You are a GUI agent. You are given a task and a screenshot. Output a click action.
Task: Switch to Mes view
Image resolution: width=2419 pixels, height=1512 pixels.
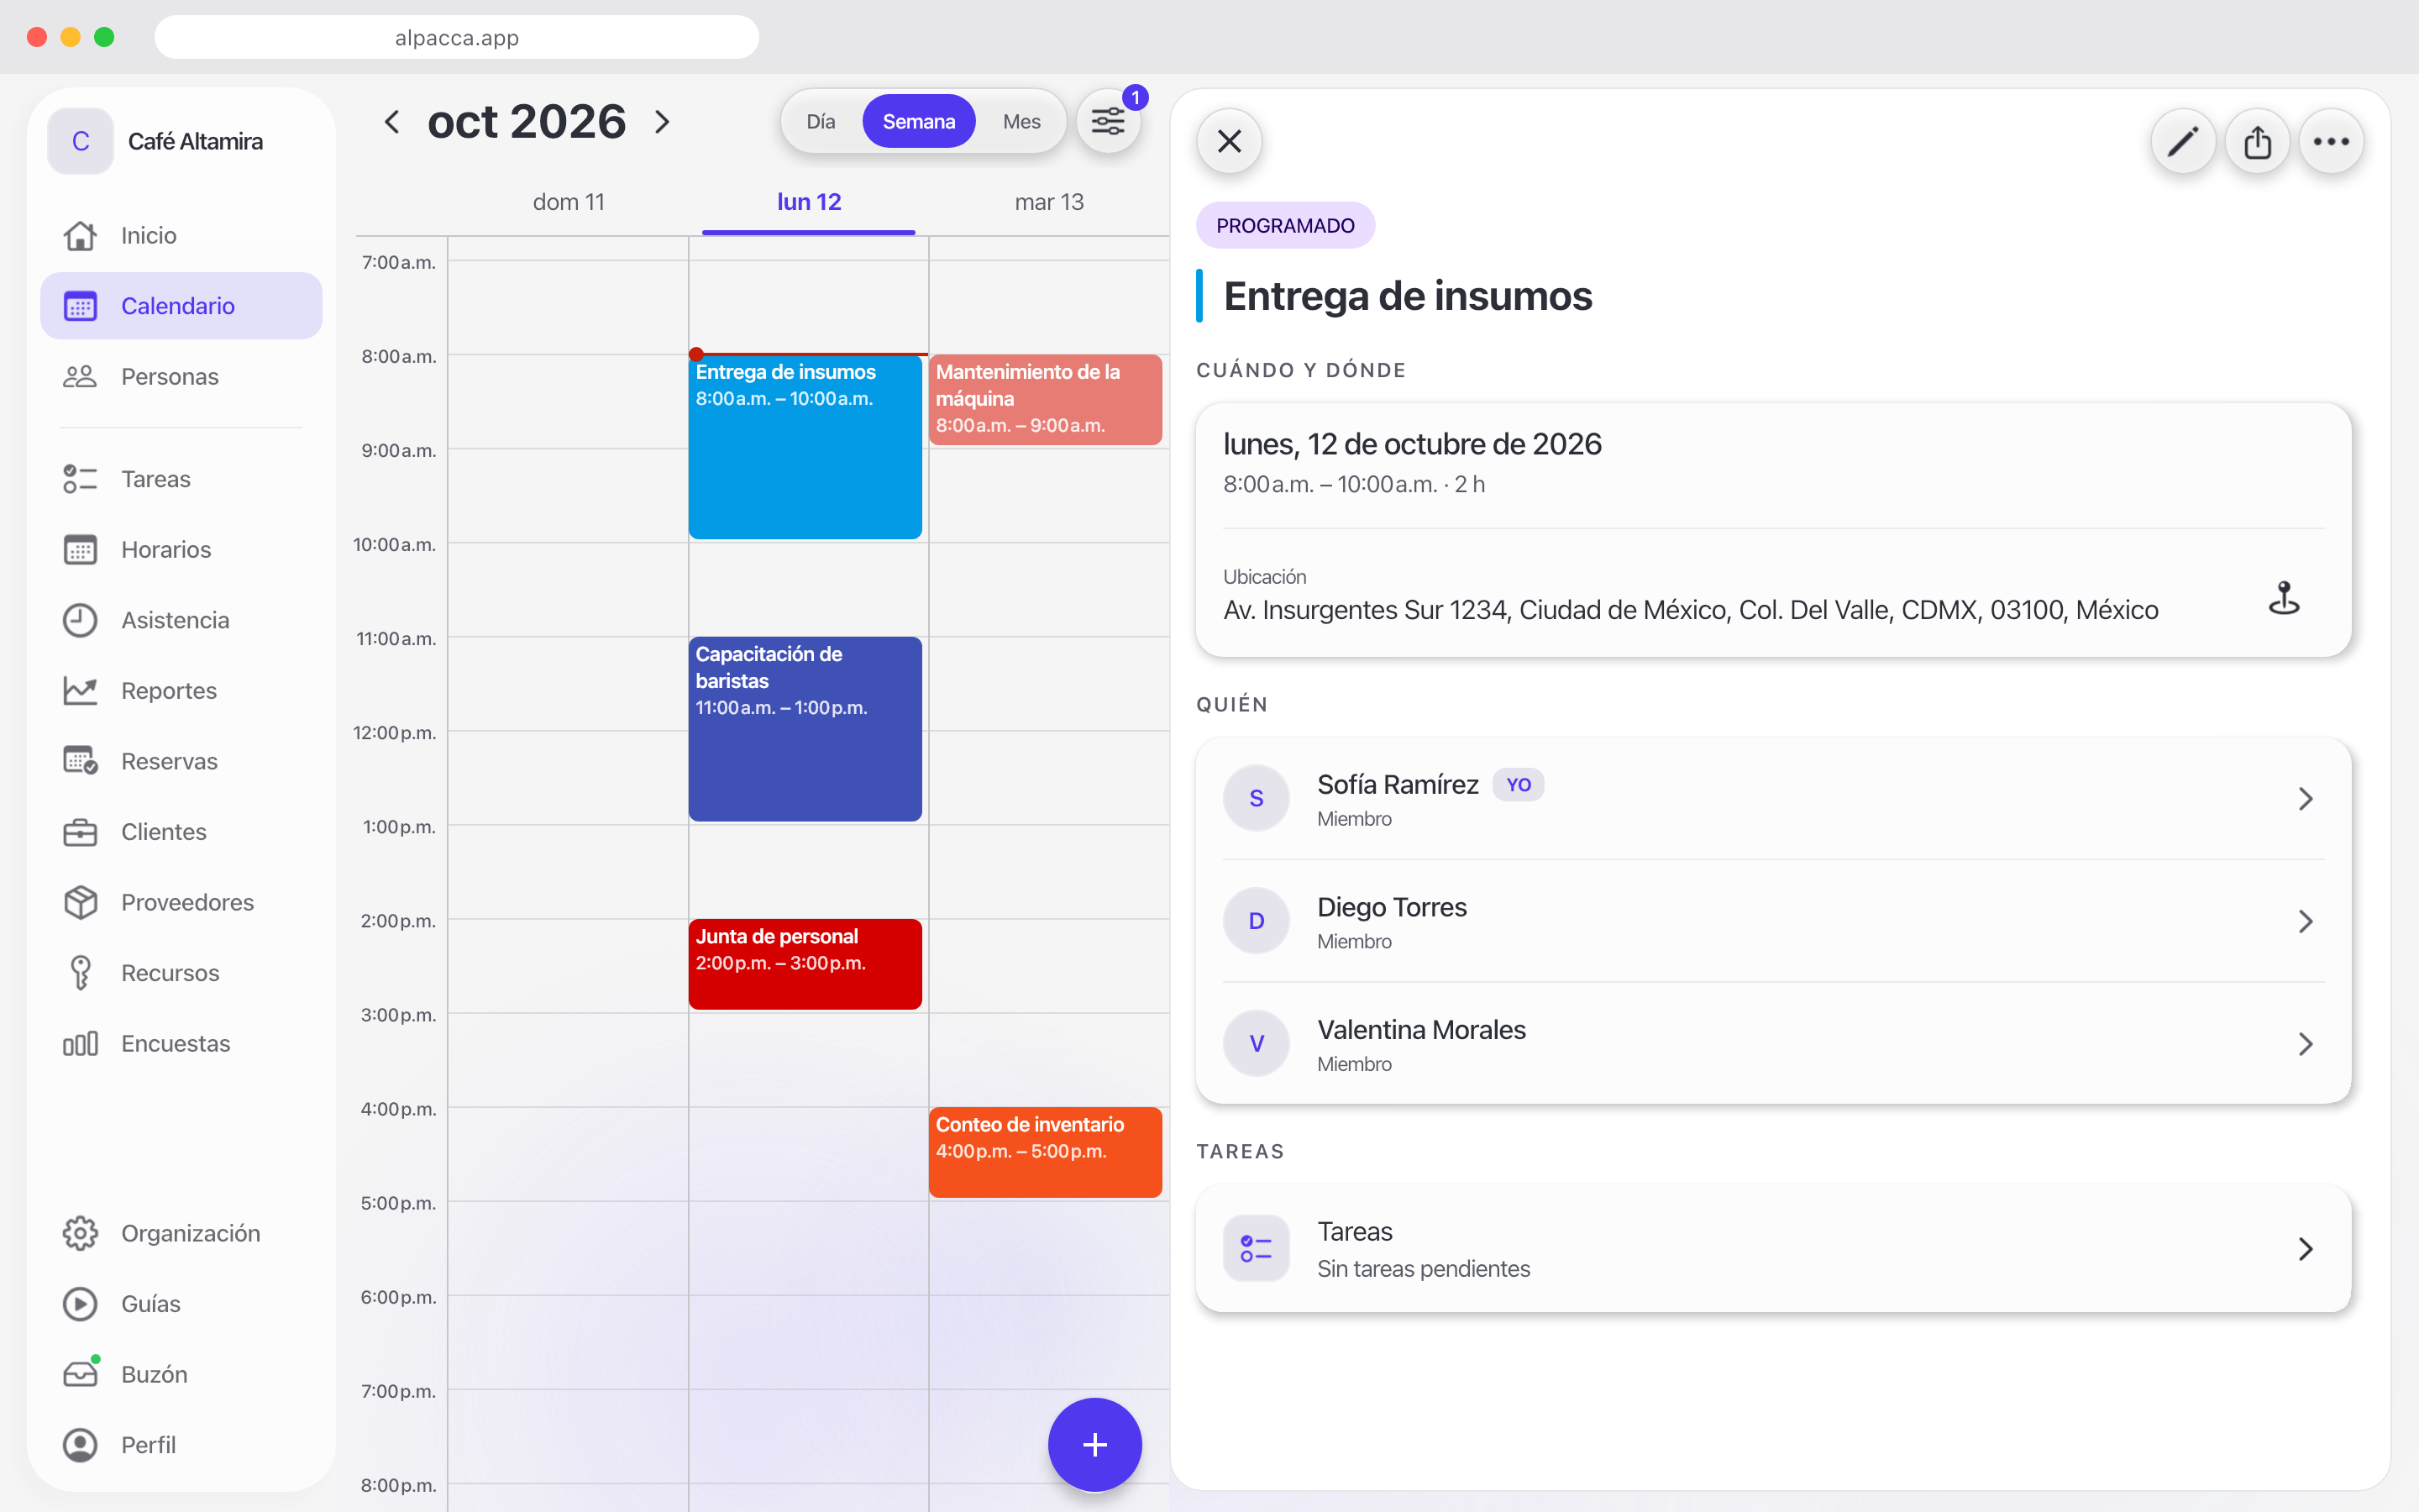point(1021,121)
